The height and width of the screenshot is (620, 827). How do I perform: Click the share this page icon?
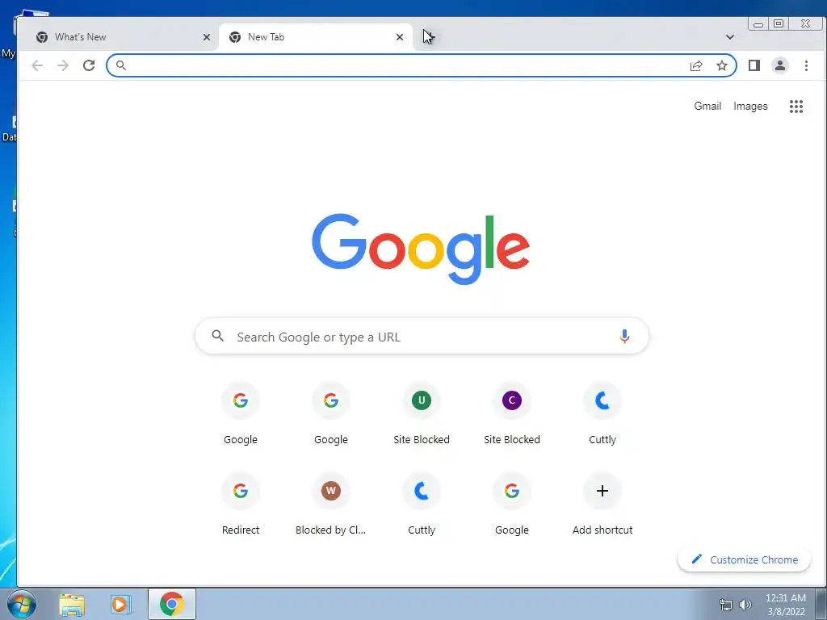pyautogui.click(x=696, y=65)
